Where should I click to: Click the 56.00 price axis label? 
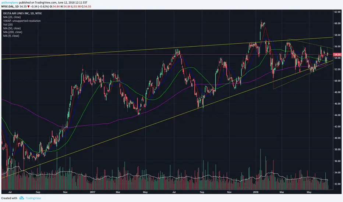click(337, 47)
